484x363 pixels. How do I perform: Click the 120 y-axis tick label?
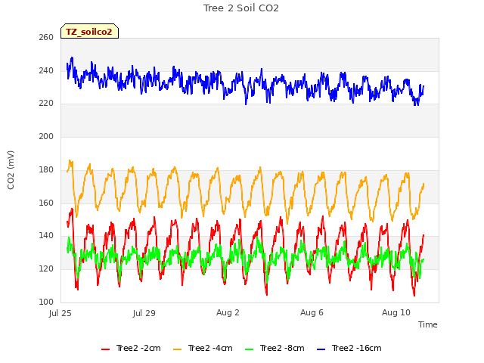coord(46,269)
